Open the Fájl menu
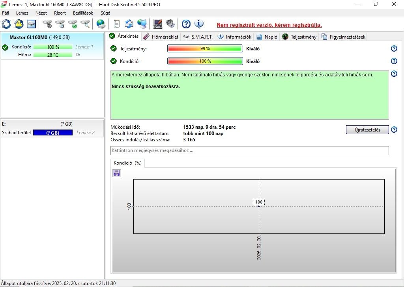Screen dimensions: 404x287 tap(6, 13)
